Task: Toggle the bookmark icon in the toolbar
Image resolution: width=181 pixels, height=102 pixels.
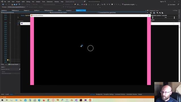Action: click(112, 5)
